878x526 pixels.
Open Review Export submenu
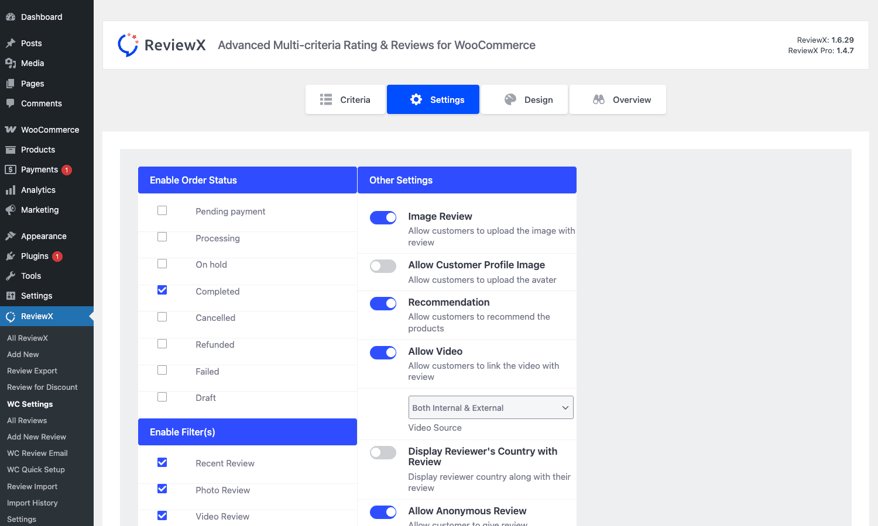32,371
